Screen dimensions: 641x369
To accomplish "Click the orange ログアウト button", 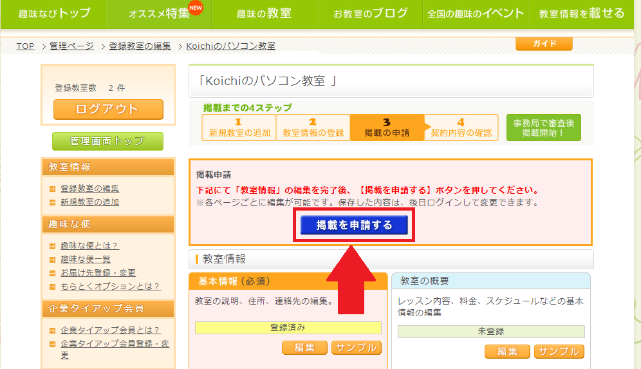I will point(108,109).
